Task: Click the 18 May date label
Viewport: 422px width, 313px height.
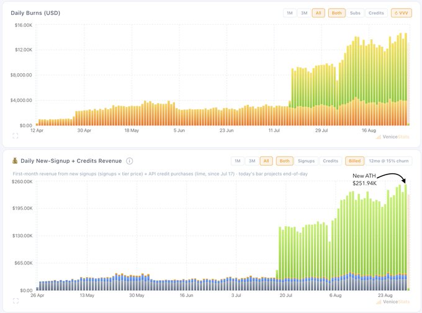Action: click(x=132, y=130)
